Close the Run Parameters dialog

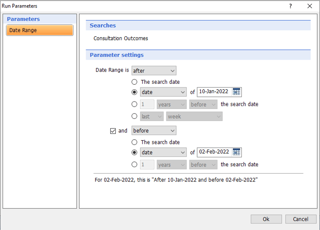click(x=310, y=6)
